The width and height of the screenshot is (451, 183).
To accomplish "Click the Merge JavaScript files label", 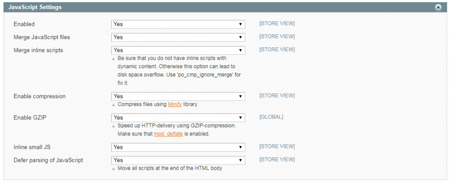I will click(42, 37).
